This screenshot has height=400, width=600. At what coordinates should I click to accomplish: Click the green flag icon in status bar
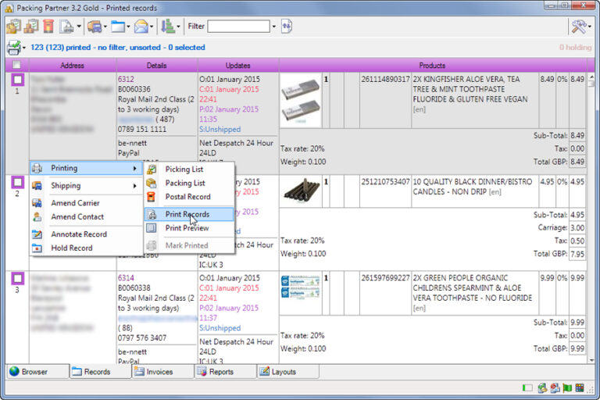tap(568, 388)
